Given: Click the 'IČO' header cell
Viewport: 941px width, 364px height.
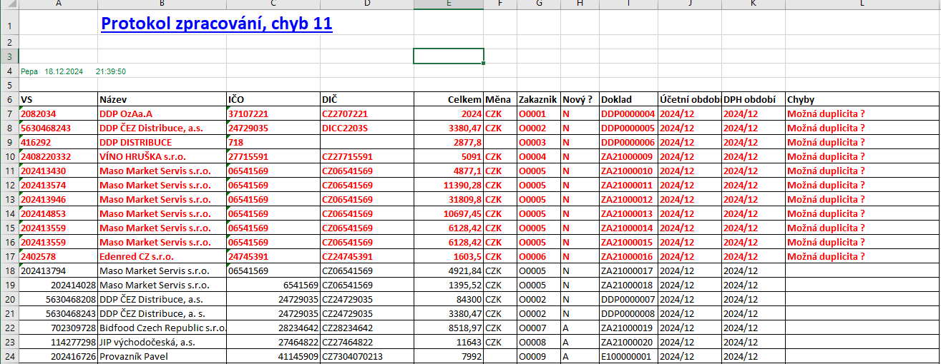Looking at the screenshot, I should pos(273,99).
